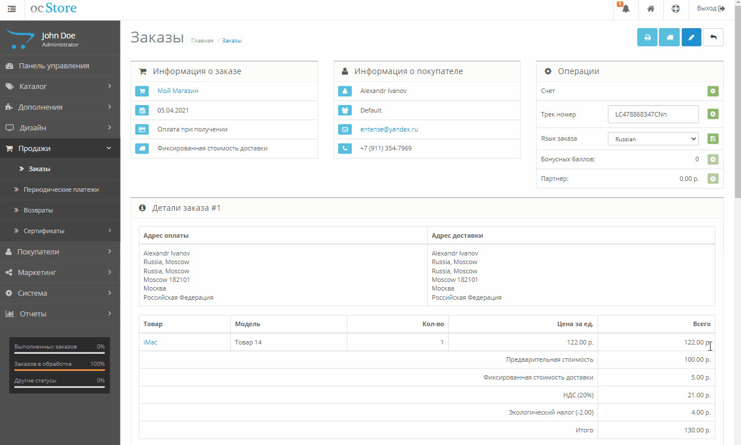Open the notifications bell icon
The height and width of the screenshot is (445, 741).
pos(626,9)
